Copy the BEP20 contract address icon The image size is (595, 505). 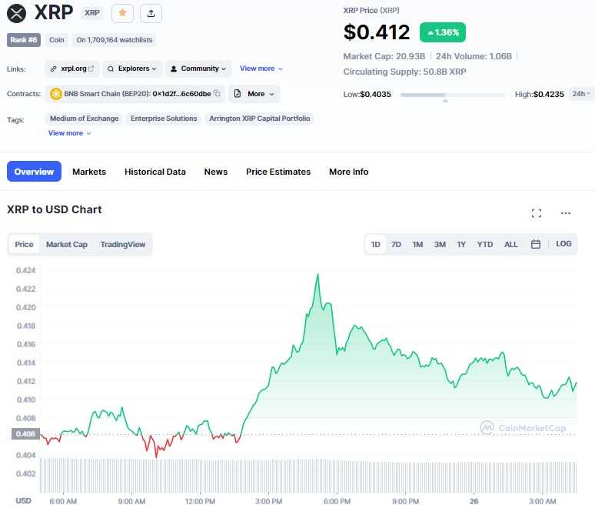[218, 94]
